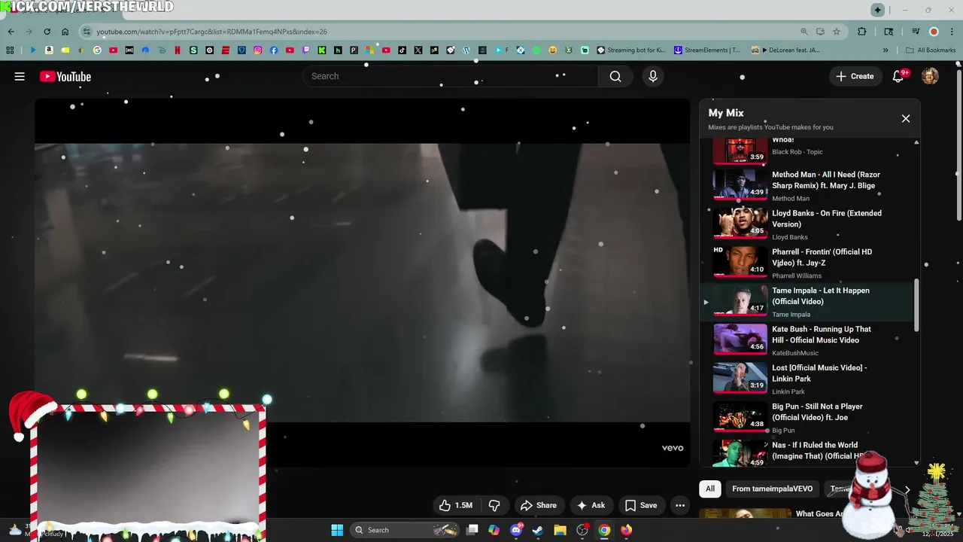Go to browser home page
This screenshot has width=963, height=542.
click(x=65, y=32)
